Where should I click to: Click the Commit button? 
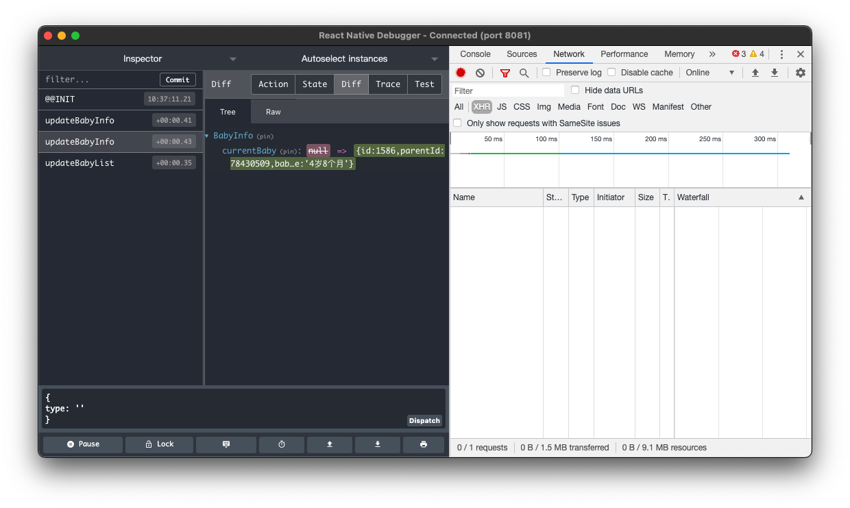(178, 79)
